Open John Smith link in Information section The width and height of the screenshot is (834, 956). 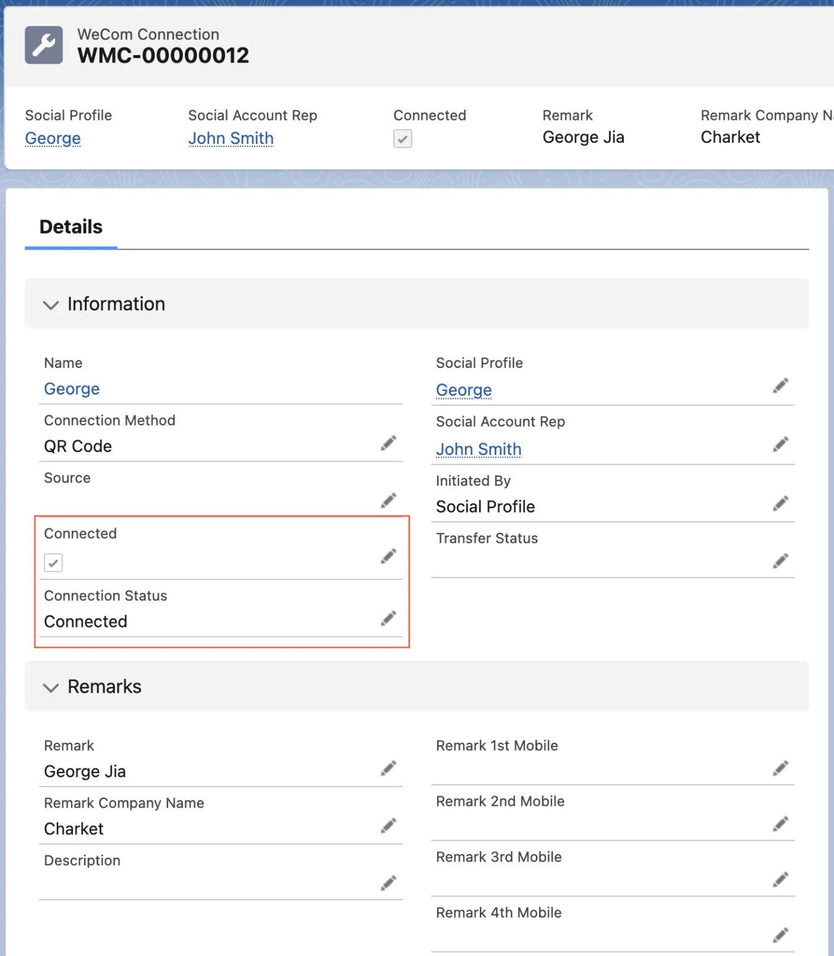(479, 449)
